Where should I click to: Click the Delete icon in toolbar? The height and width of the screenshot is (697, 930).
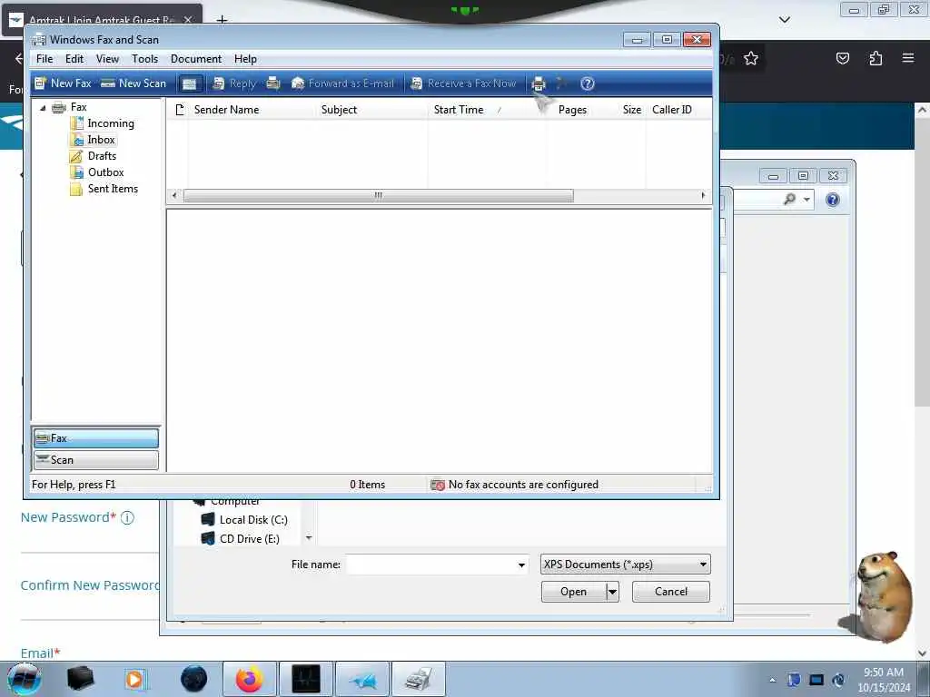(561, 83)
